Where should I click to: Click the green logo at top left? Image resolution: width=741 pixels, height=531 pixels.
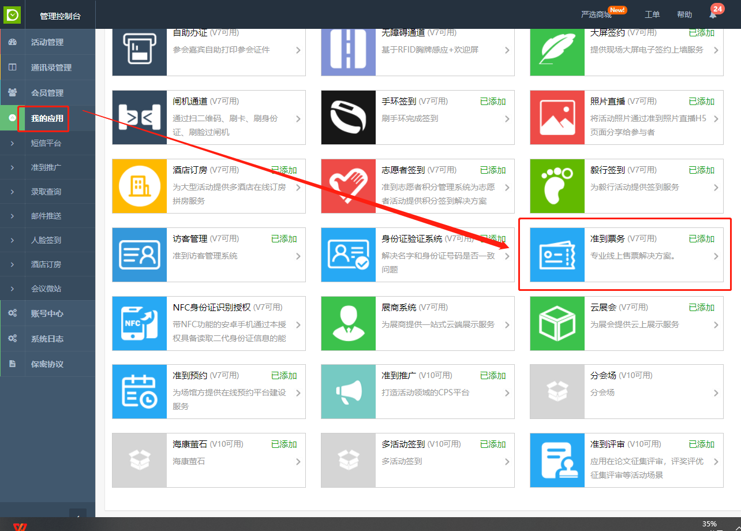12,15
